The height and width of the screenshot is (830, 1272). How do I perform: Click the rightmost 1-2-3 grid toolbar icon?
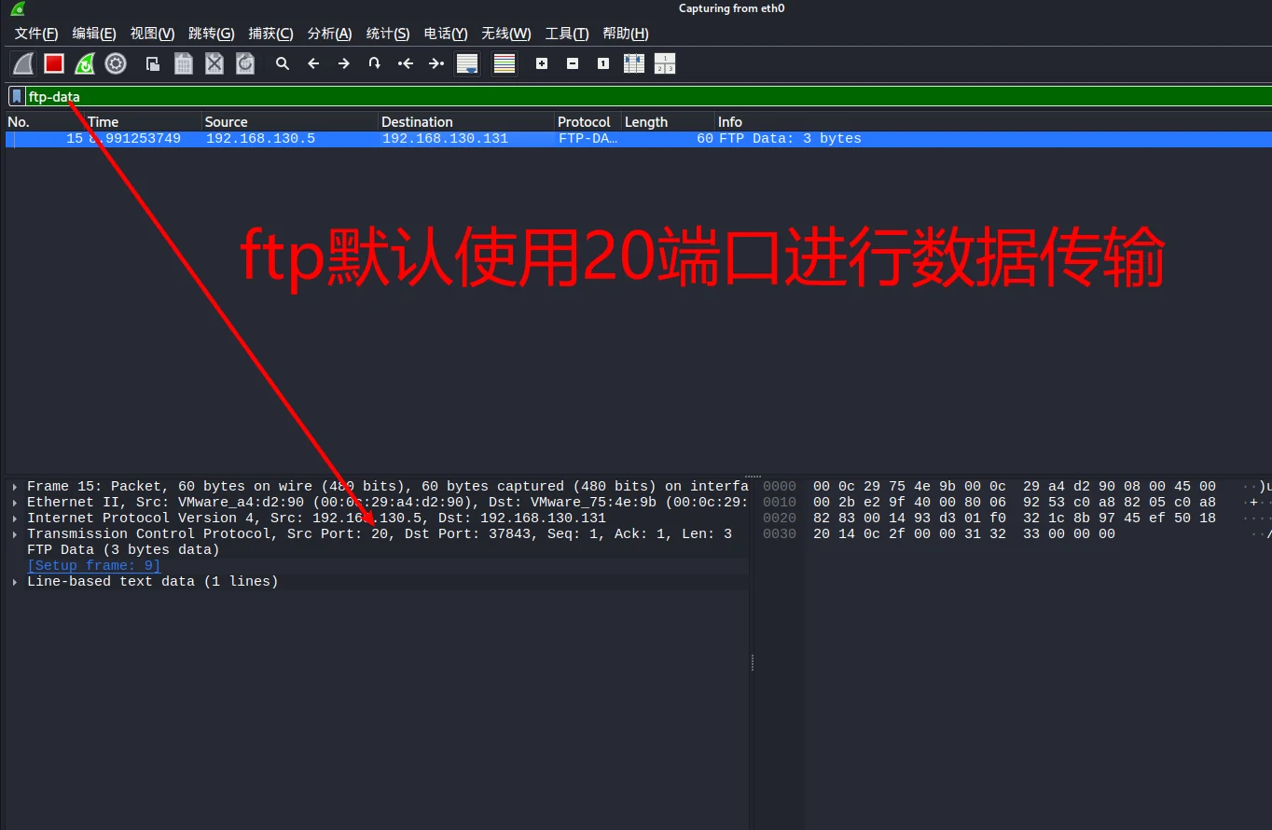pyautogui.click(x=665, y=63)
